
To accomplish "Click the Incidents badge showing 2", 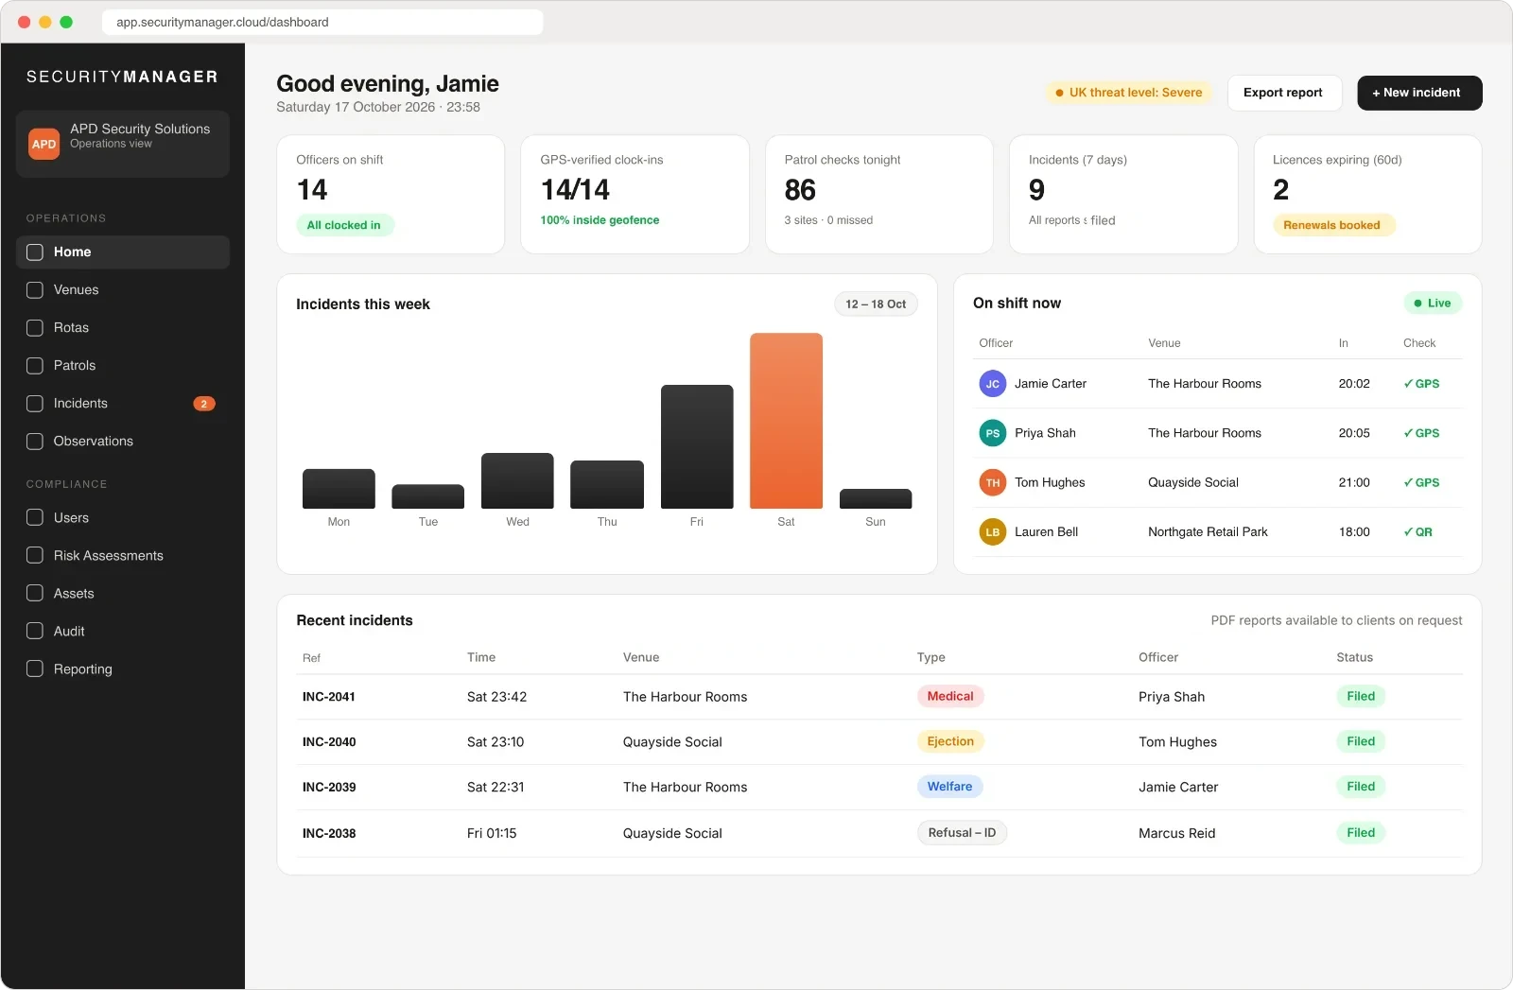I will 204,404.
